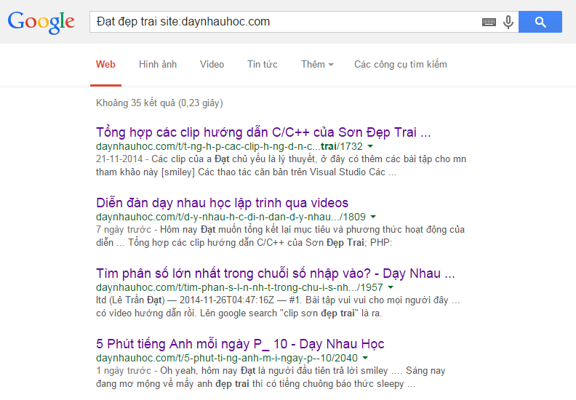Image resolution: width=576 pixels, height=400 pixels.
Task: Open Các công cụ tìm kiếm
Action: (401, 65)
